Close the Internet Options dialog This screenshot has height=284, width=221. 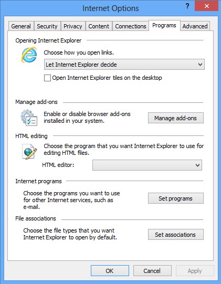(206, 6)
